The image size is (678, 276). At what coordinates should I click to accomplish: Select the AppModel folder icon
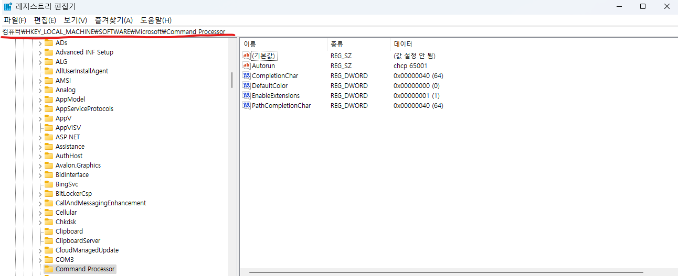click(x=49, y=100)
